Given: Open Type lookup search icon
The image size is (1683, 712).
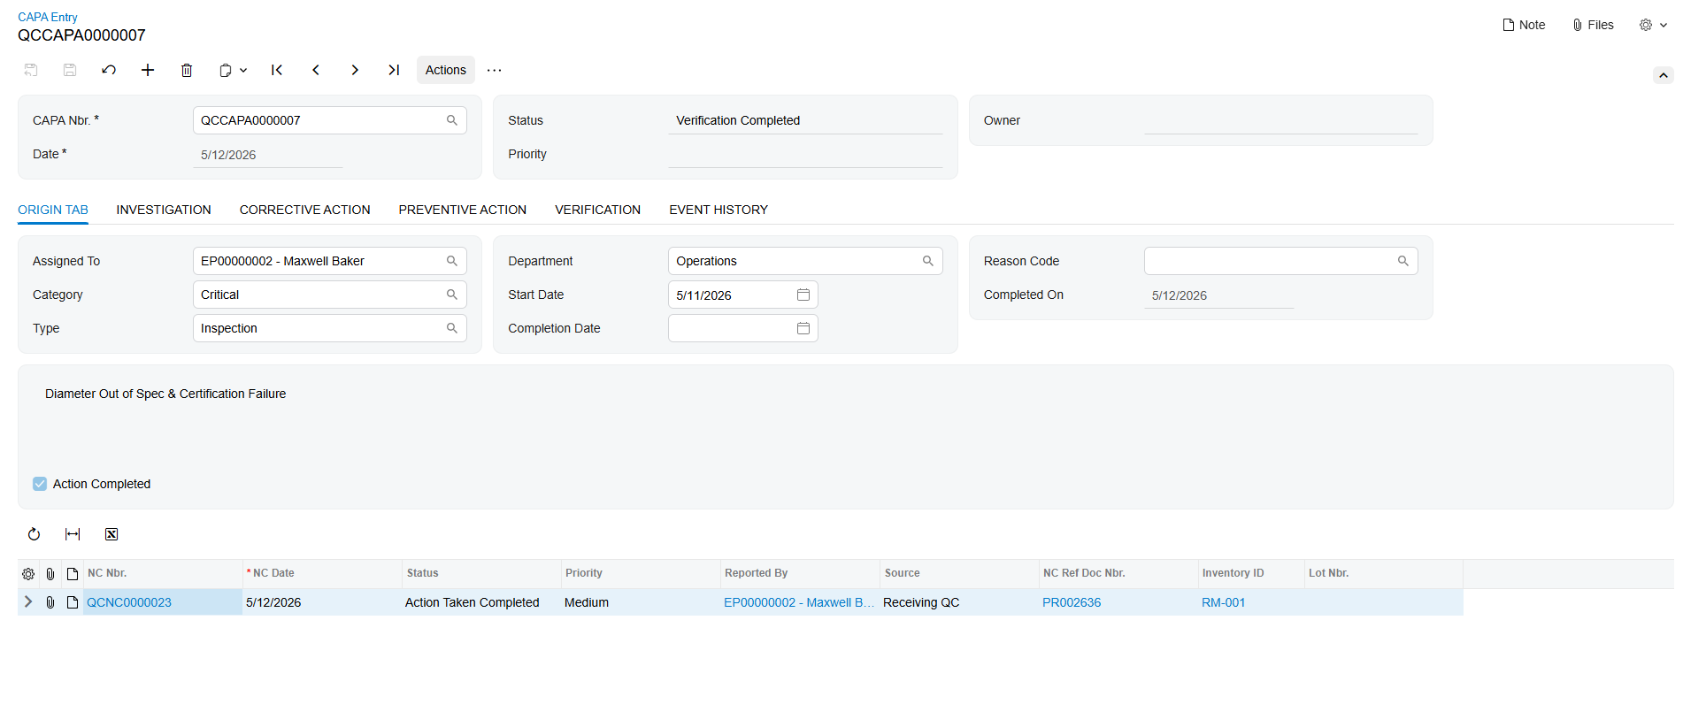Looking at the screenshot, I should [x=452, y=328].
